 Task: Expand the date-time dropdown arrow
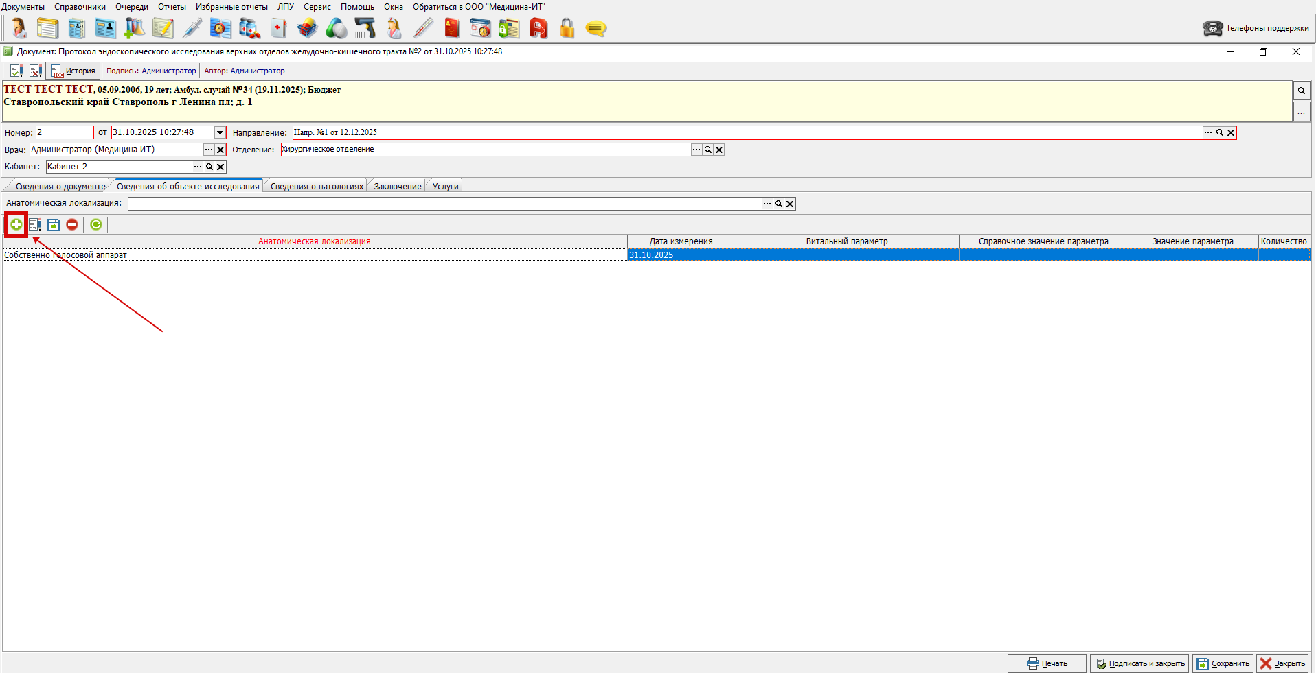click(x=220, y=132)
